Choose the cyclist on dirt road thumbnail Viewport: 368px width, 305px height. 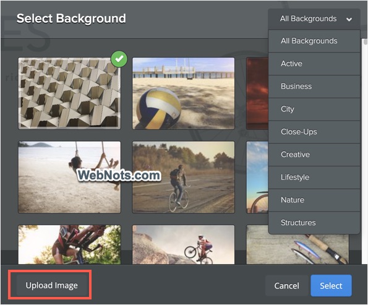tap(183, 178)
